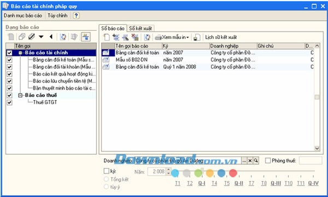Click the report icon of Mẫu số B02-DN row
Viewport: 328px width, 197px height.
(106, 60)
